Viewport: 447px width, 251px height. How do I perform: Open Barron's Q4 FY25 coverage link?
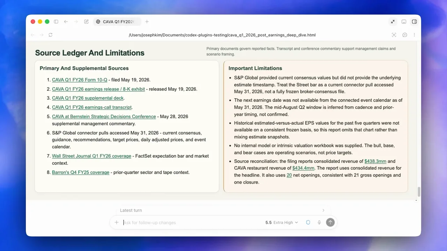coord(81,172)
